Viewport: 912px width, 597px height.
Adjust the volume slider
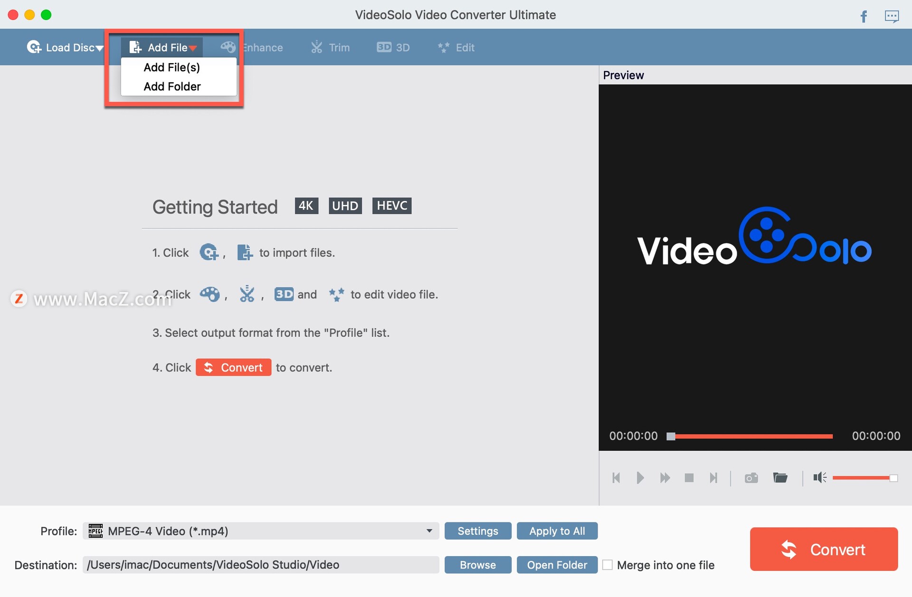[x=865, y=478]
